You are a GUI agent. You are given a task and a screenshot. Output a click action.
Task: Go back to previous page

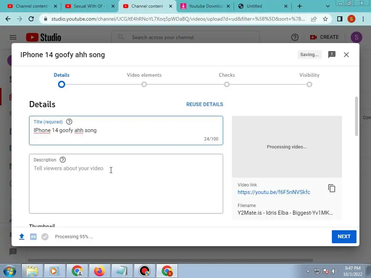point(8,19)
